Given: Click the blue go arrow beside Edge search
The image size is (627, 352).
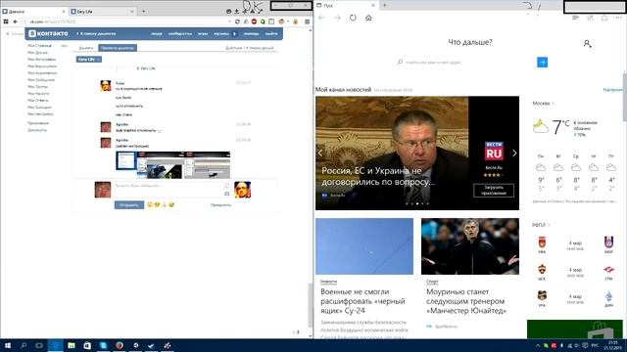Looking at the screenshot, I should [x=542, y=63].
